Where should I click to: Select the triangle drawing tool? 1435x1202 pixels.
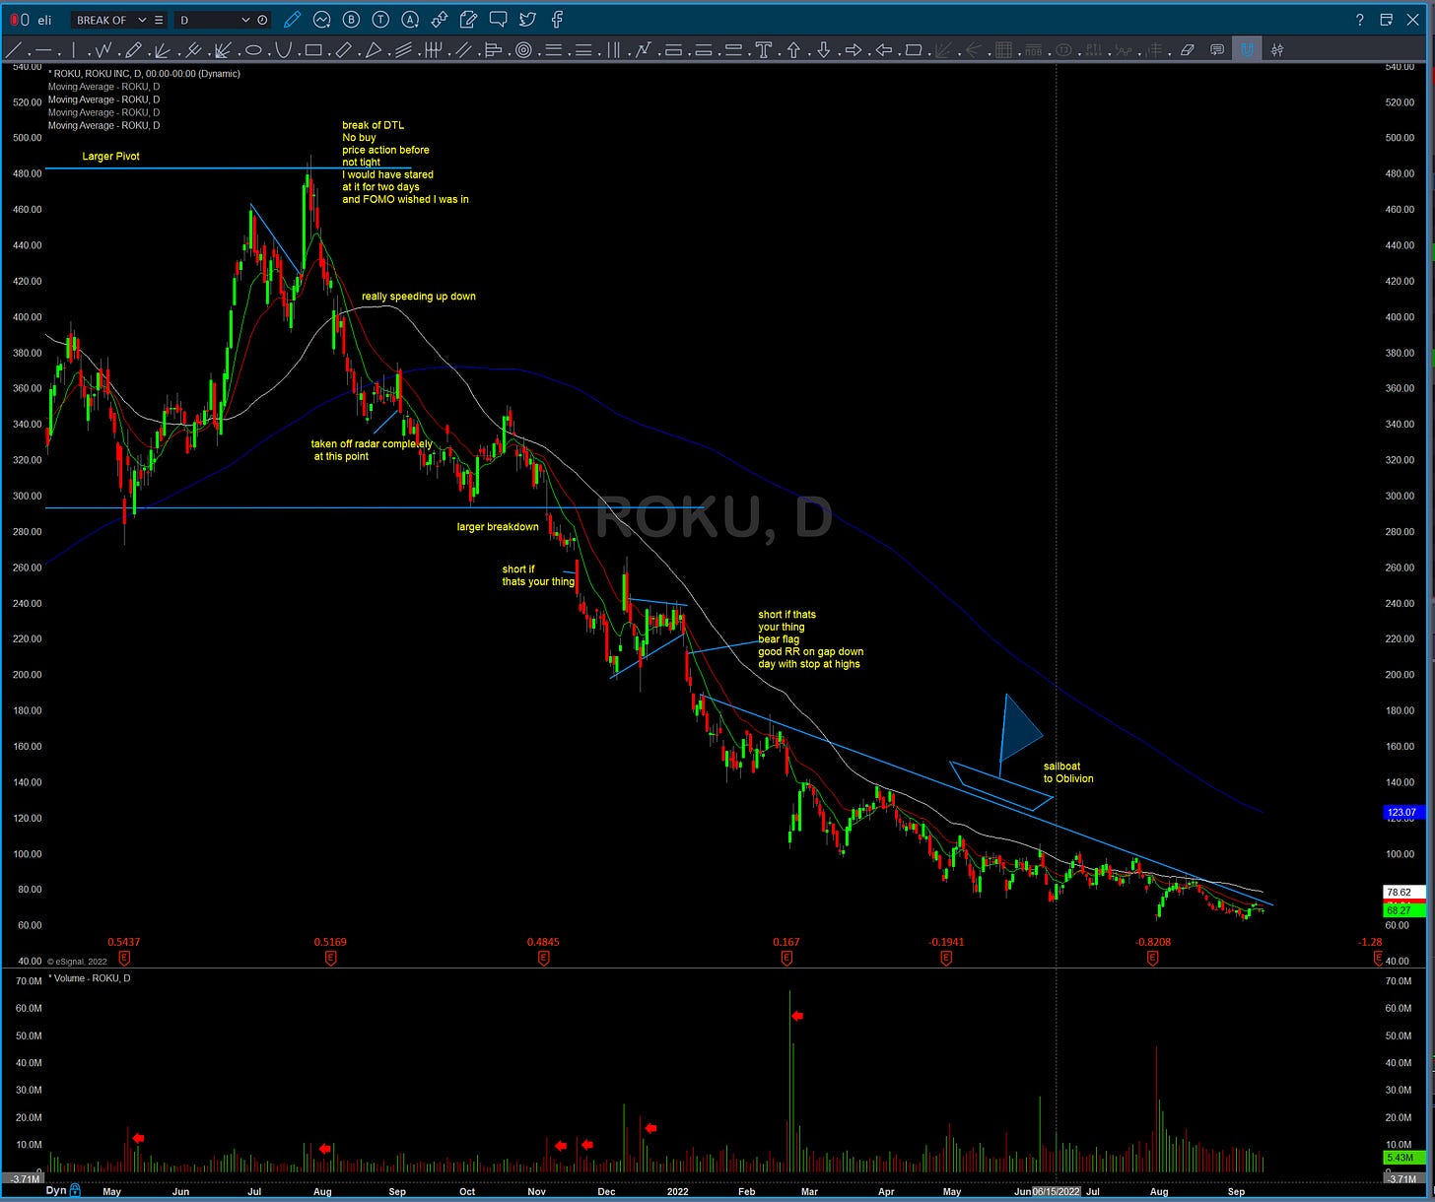point(374,49)
